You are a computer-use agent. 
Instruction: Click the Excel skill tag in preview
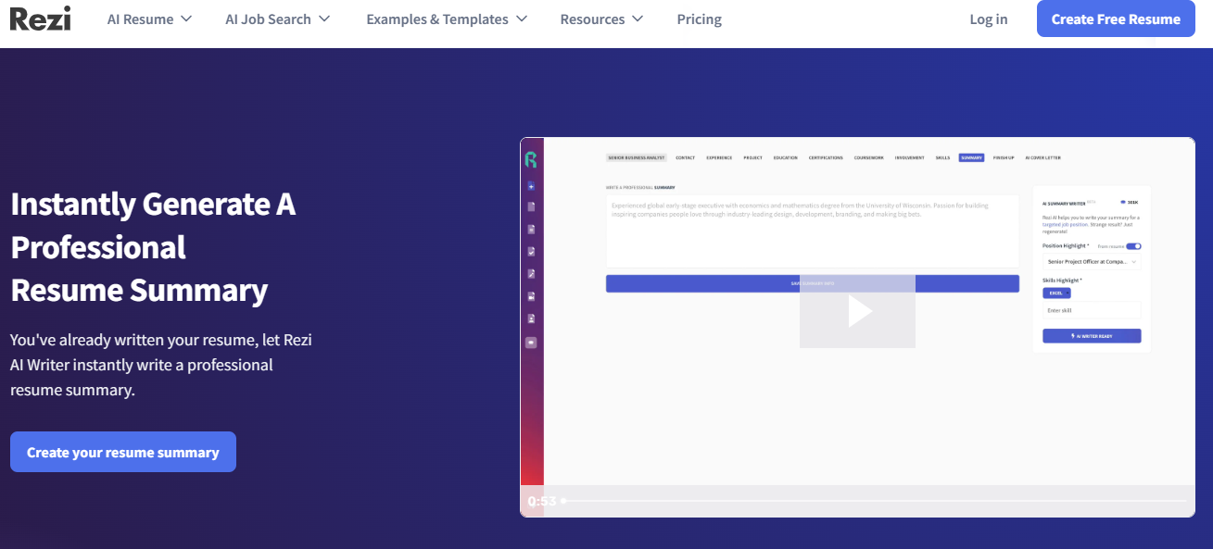(1056, 293)
